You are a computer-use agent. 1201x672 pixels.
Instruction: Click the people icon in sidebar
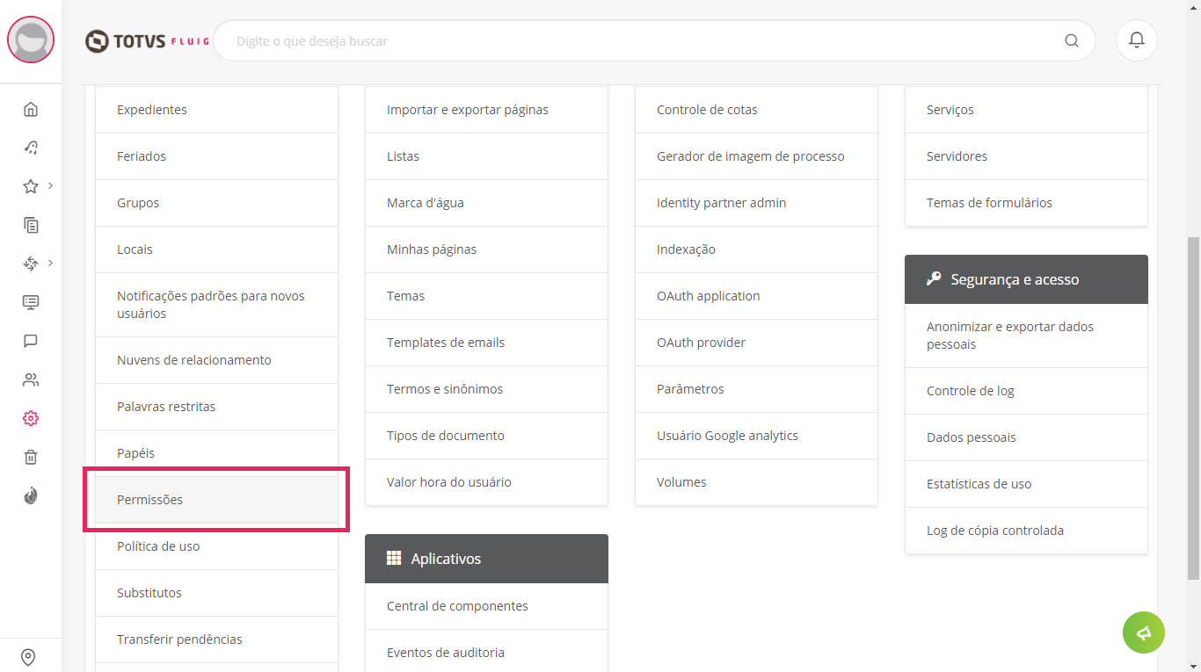tap(31, 379)
